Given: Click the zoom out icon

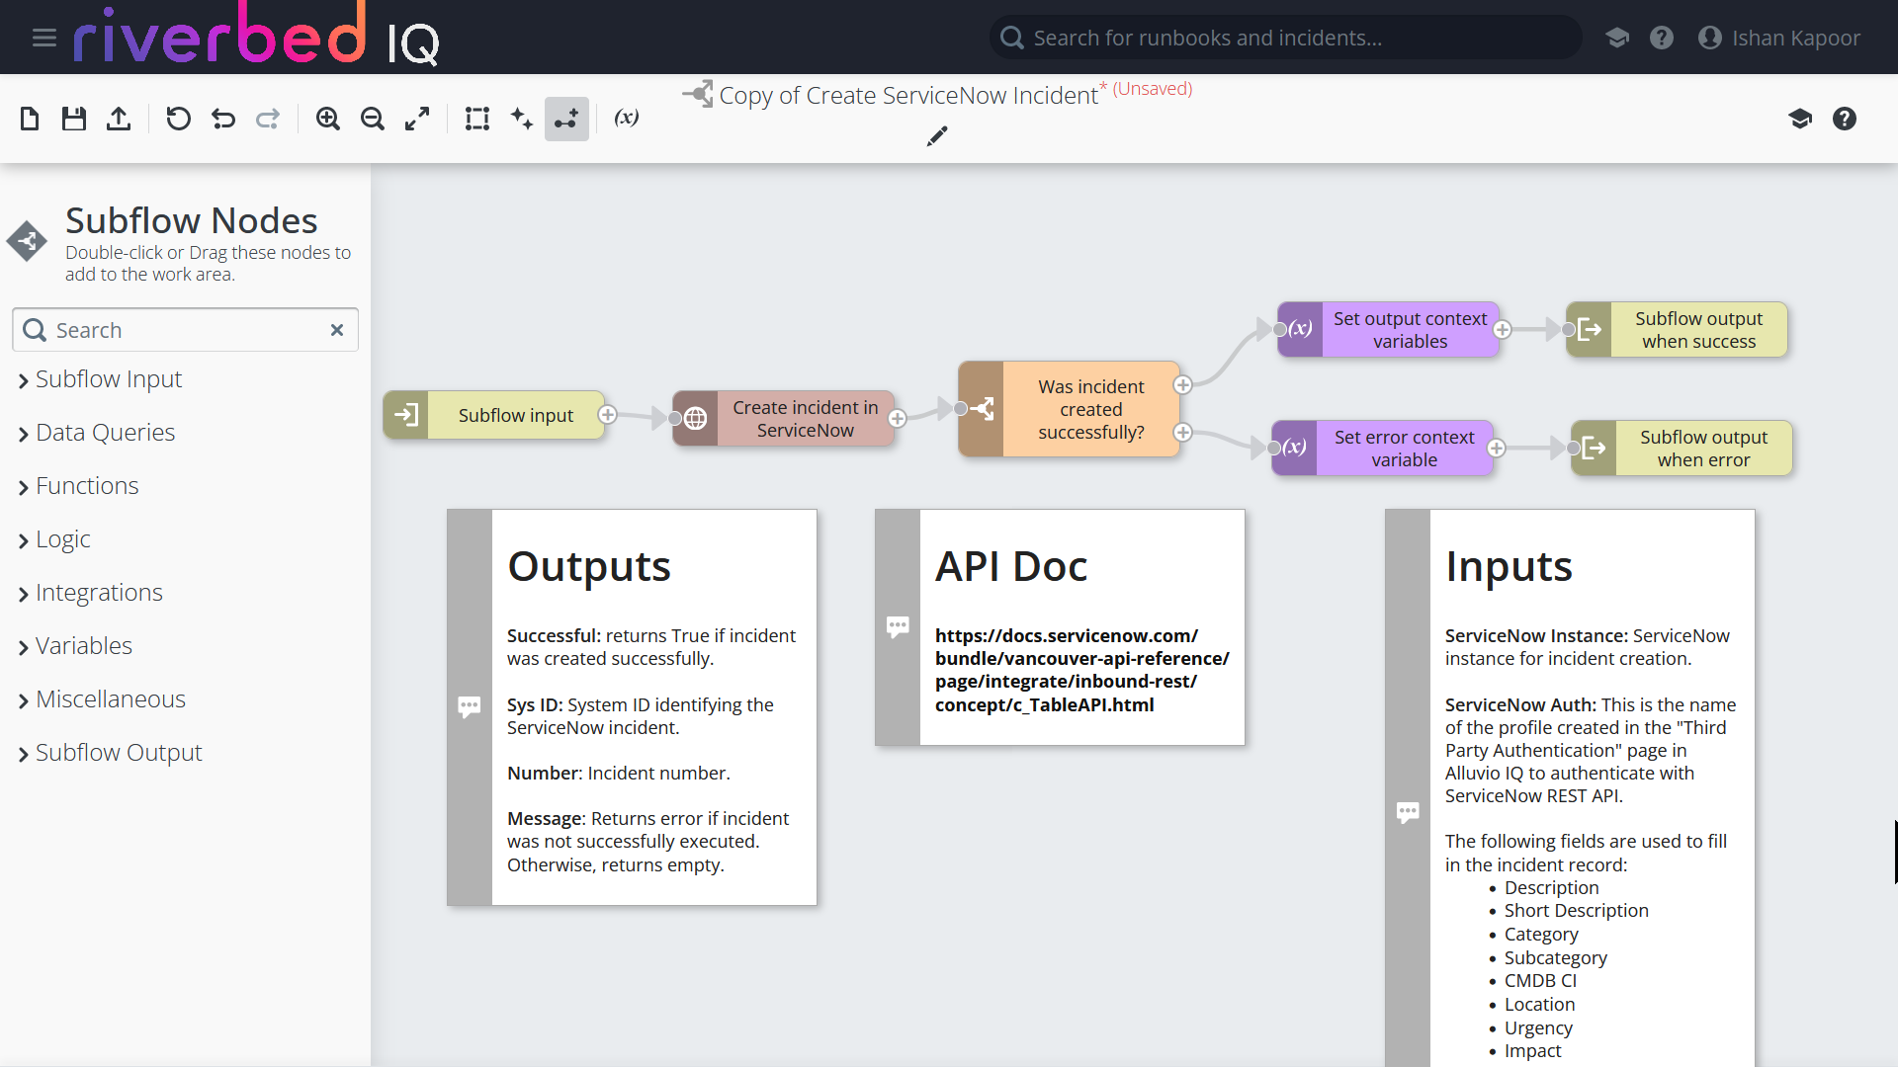Looking at the screenshot, I should [x=373, y=118].
